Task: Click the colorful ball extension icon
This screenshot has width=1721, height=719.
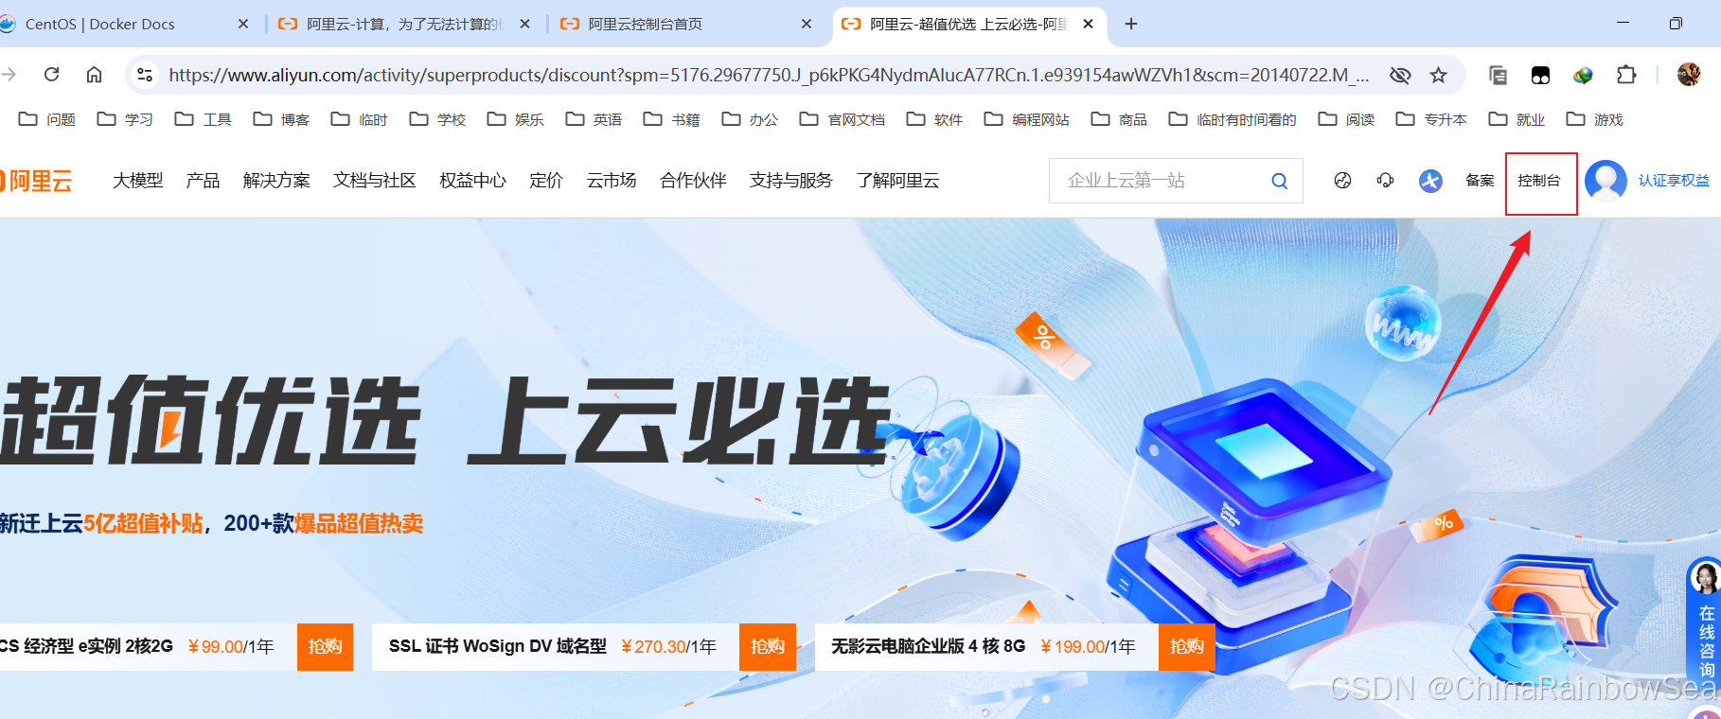Action: click(1583, 75)
